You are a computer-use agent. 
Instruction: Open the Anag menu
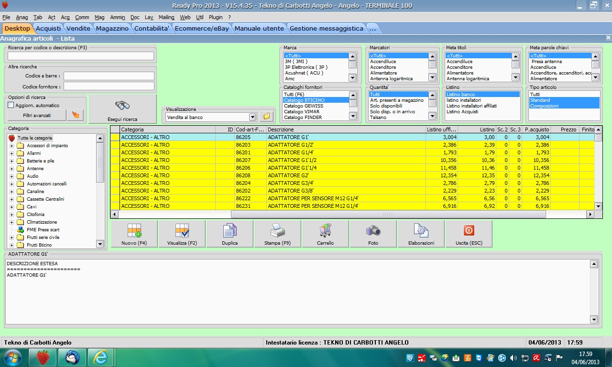point(22,17)
